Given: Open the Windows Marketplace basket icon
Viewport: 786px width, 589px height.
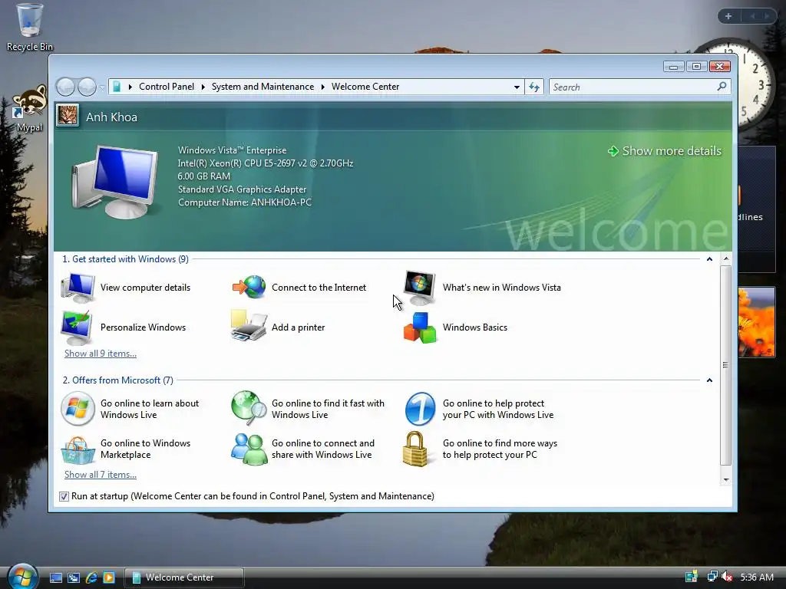Looking at the screenshot, I should [78, 449].
